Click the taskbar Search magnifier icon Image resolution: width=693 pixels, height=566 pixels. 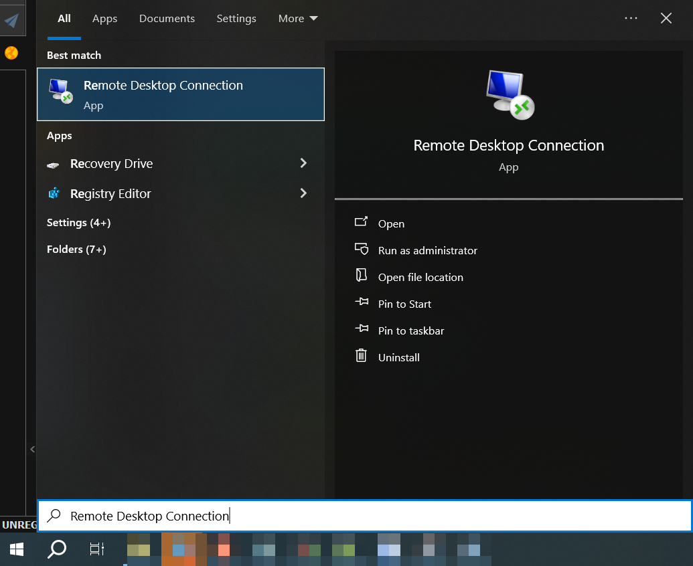(x=58, y=549)
